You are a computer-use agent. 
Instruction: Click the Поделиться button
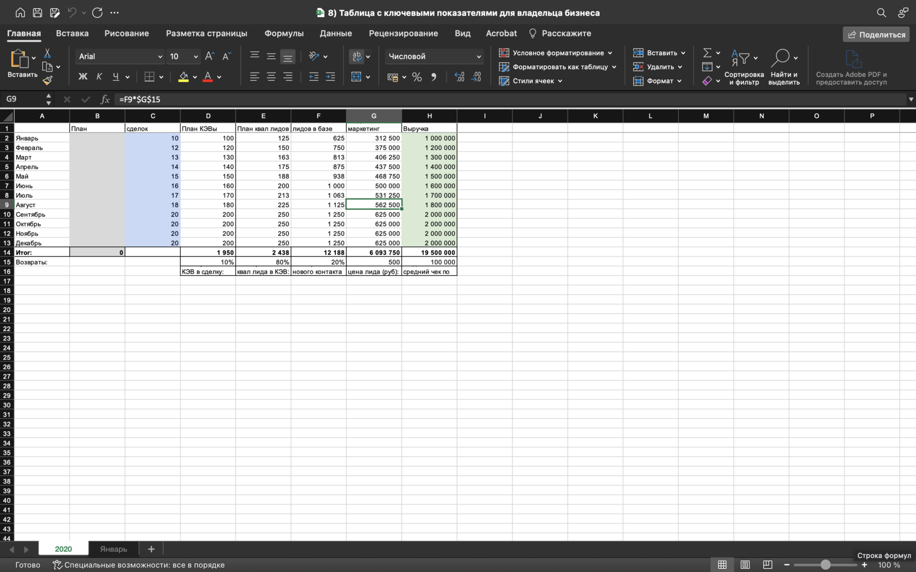tap(876, 34)
